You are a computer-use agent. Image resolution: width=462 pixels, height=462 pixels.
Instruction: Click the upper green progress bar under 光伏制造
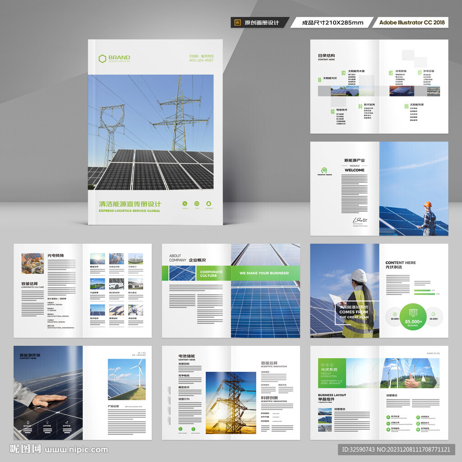(422, 290)
